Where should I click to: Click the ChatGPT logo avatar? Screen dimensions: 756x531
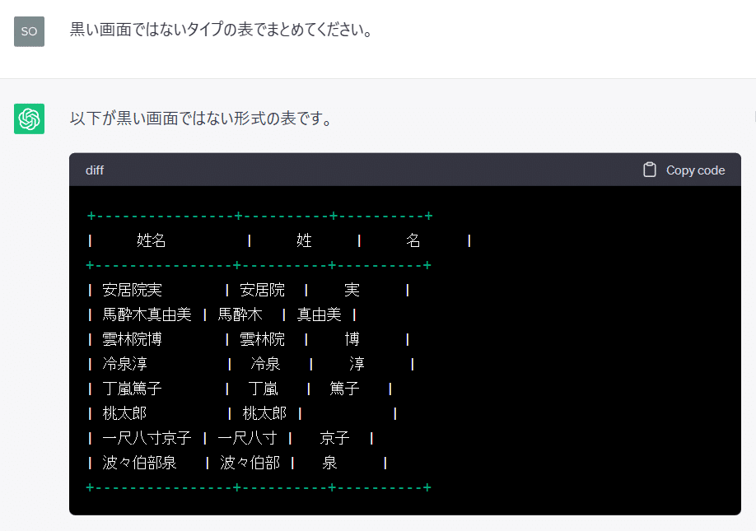pyautogui.click(x=29, y=119)
